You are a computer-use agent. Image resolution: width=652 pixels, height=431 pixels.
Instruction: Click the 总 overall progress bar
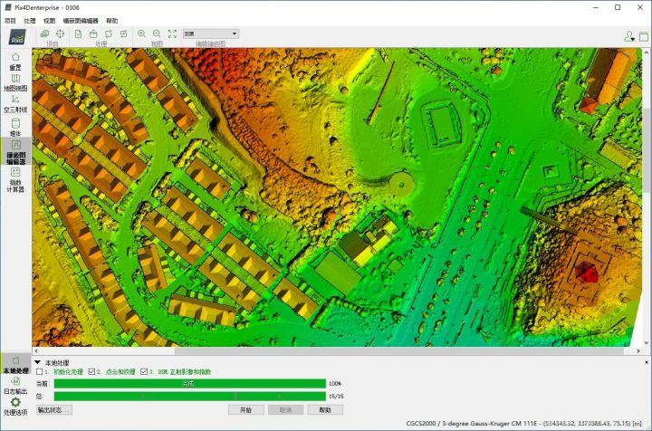(189, 396)
